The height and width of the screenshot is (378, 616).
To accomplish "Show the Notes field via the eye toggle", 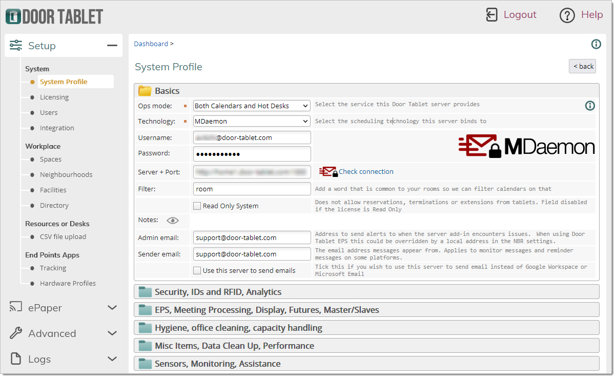I will click(173, 220).
